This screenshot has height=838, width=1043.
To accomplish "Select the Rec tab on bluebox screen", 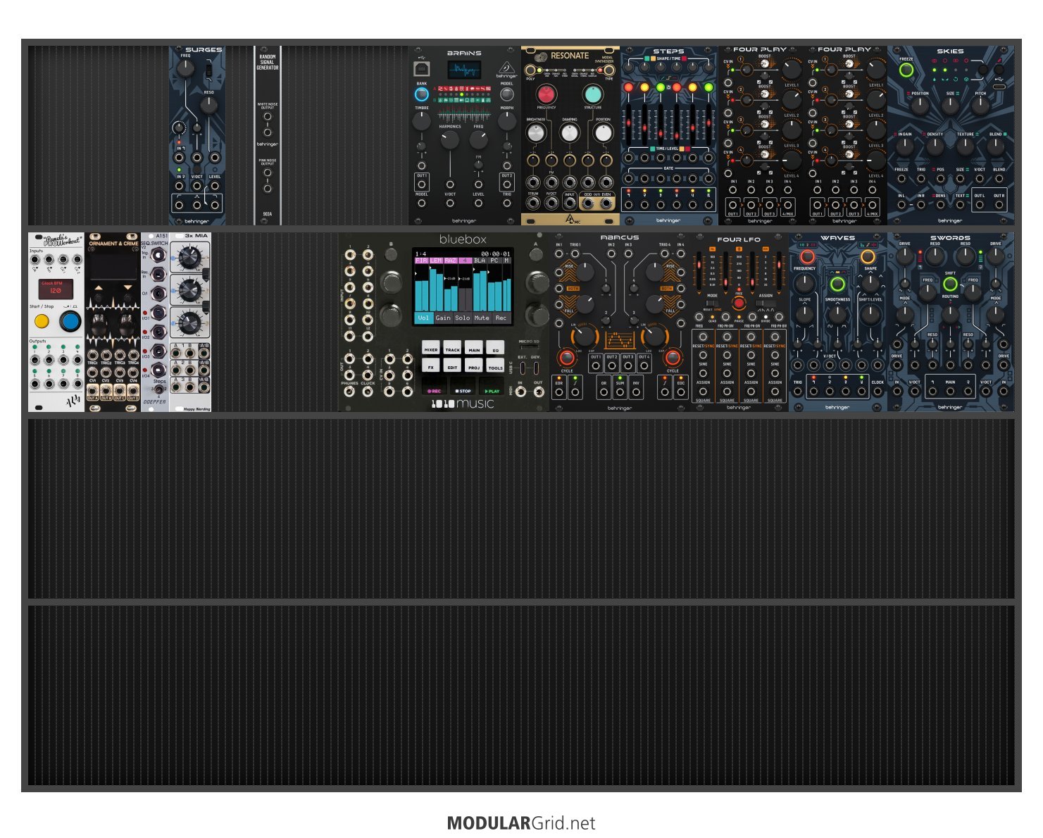I will click(501, 318).
